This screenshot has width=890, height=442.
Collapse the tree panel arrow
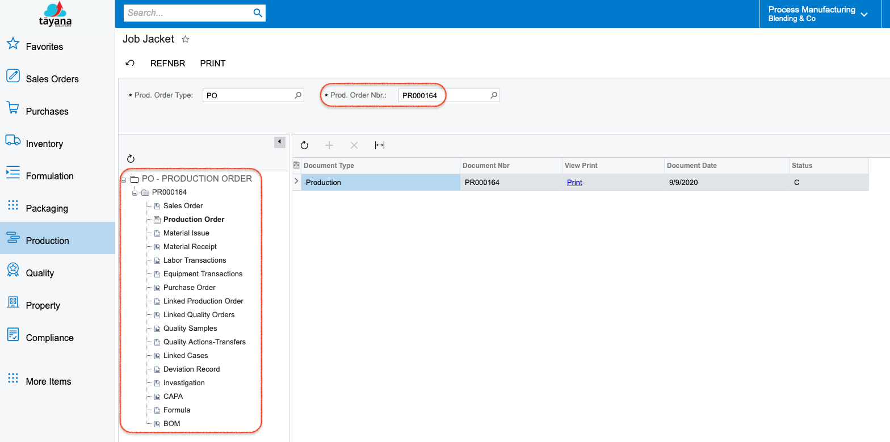tap(280, 142)
